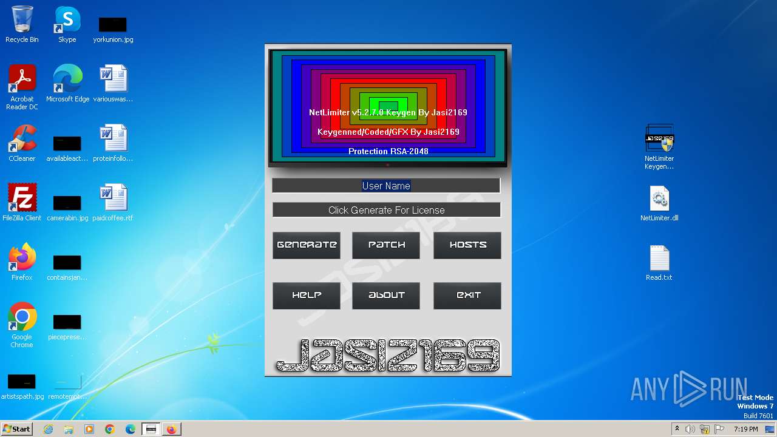This screenshot has width=777, height=437.
Task: Click the About button
Action: point(386,296)
